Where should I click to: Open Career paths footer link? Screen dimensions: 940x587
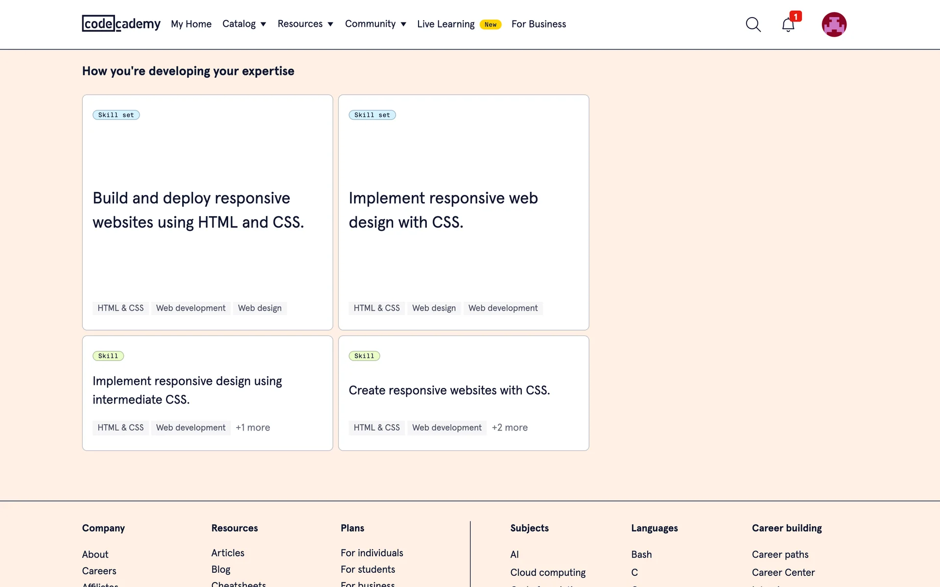point(780,554)
